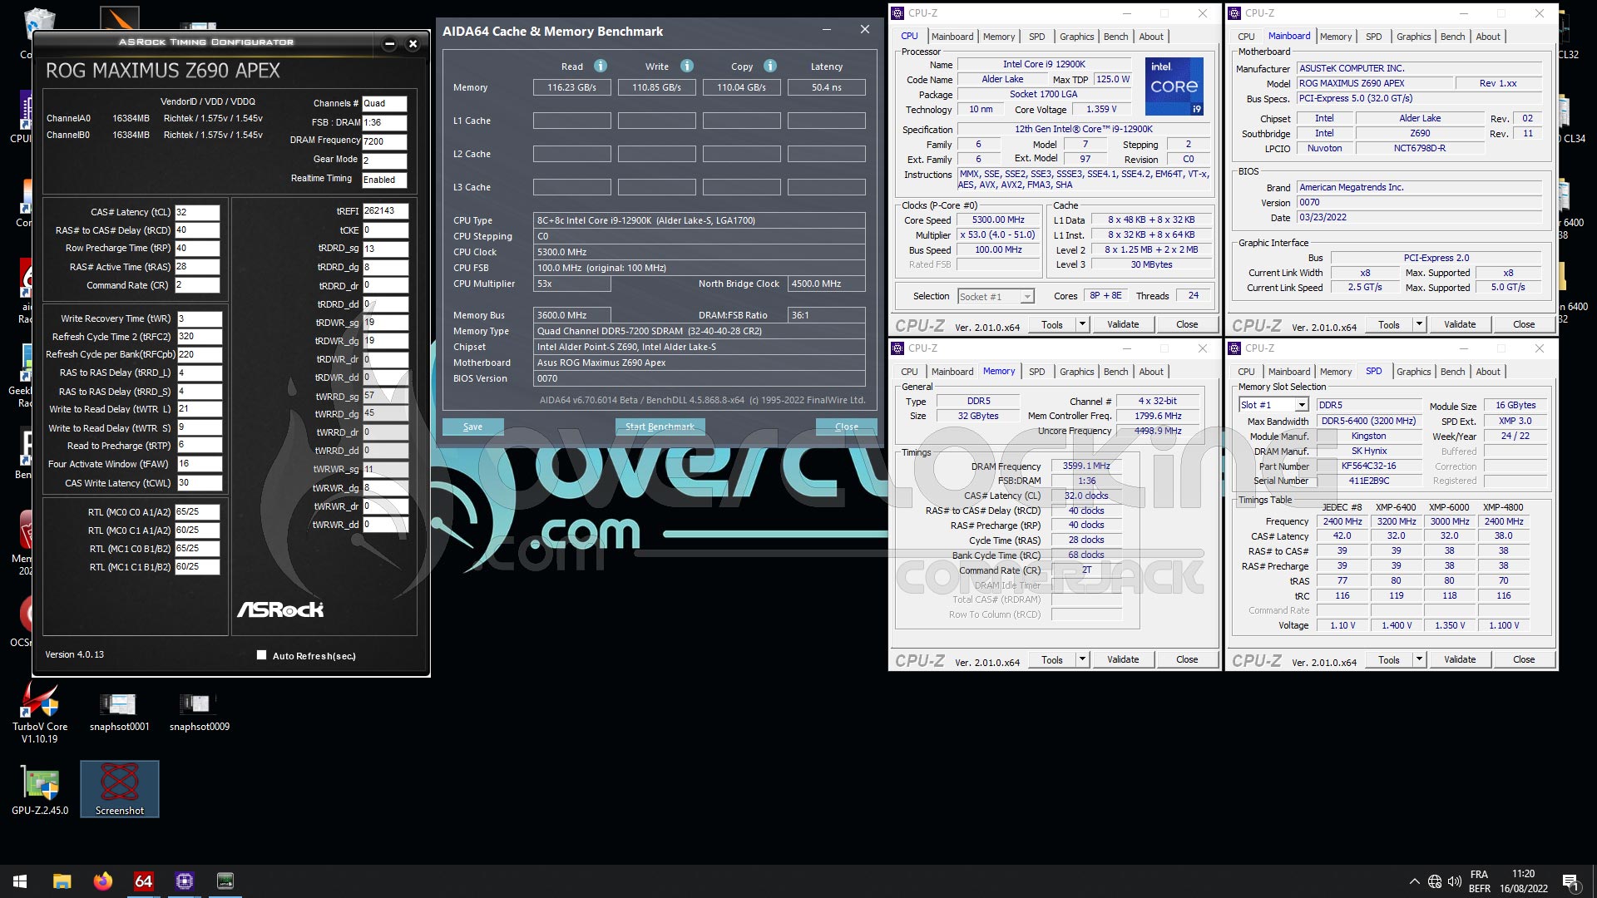Minimize the ASRock Timing Configurator window

[x=389, y=43]
